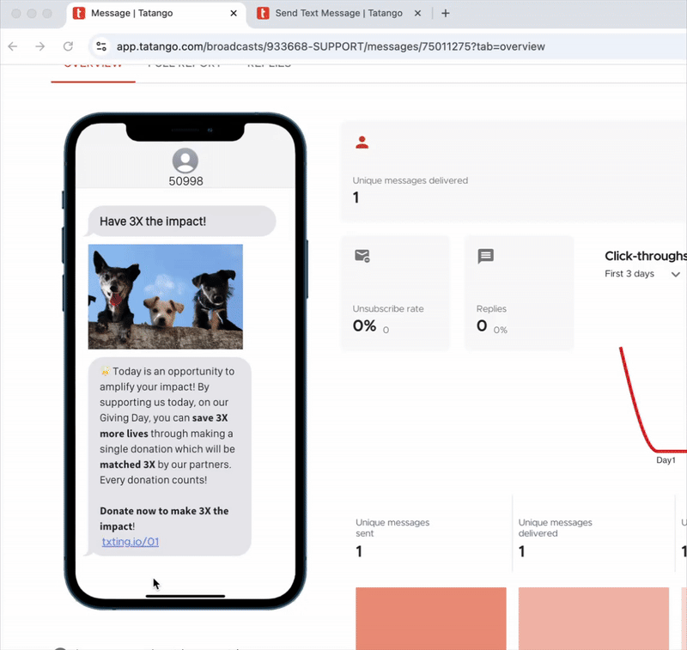Click the red click-throughs chart line
The height and width of the screenshot is (650, 687).
click(635, 404)
